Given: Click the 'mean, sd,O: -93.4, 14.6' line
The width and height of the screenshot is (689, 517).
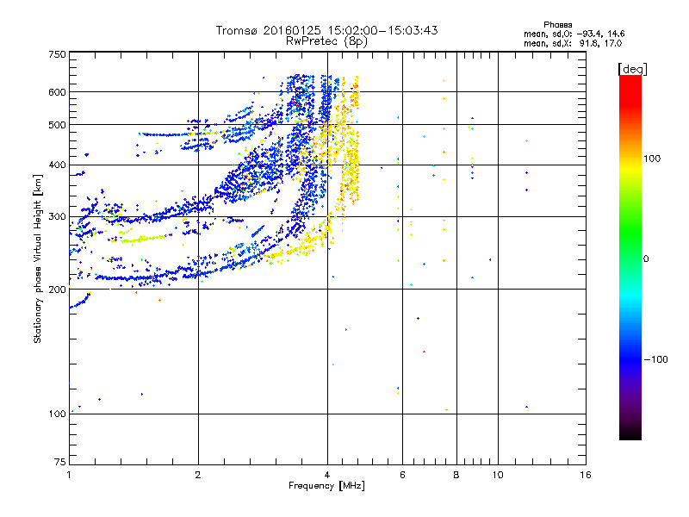Looking at the screenshot, I should [x=574, y=34].
